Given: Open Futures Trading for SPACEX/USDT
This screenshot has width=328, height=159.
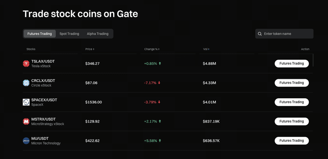Looking at the screenshot, I should pos(291,102).
